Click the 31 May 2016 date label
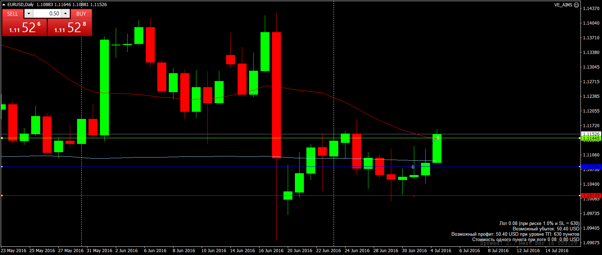 pyautogui.click(x=100, y=250)
